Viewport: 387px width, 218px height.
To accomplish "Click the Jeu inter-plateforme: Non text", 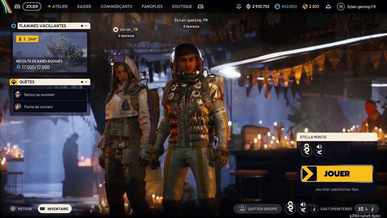I will point(337,189).
